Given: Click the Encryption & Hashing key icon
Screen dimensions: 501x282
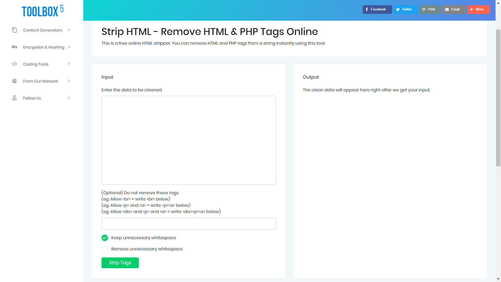Looking at the screenshot, I should click(x=14, y=47).
